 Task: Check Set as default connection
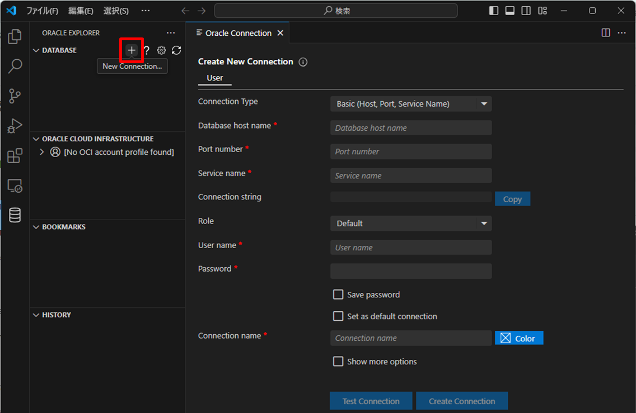coord(338,316)
